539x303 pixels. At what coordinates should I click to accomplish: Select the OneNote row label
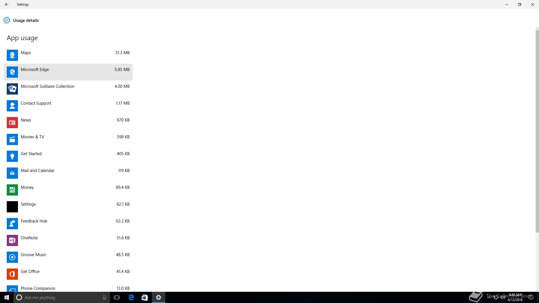click(x=29, y=238)
